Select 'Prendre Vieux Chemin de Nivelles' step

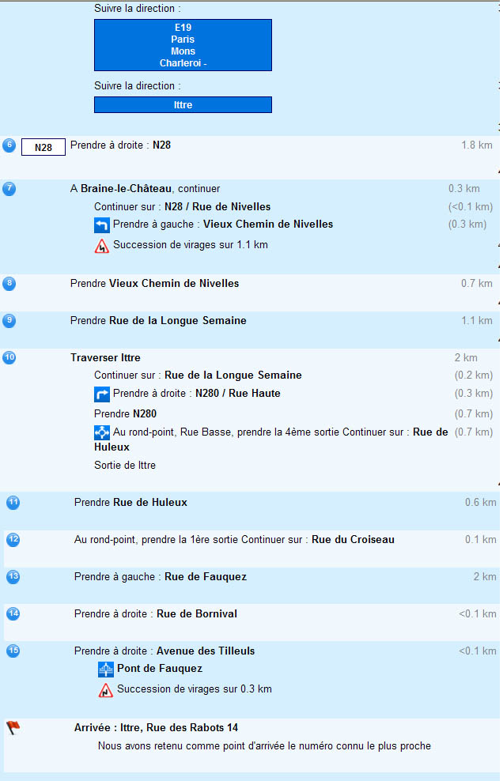(154, 284)
